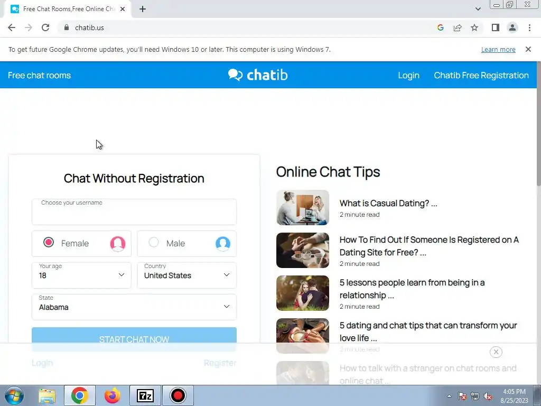This screenshot has height=406, width=541.
Task: Open the Google icon in address bar
Action: [440, 27]
